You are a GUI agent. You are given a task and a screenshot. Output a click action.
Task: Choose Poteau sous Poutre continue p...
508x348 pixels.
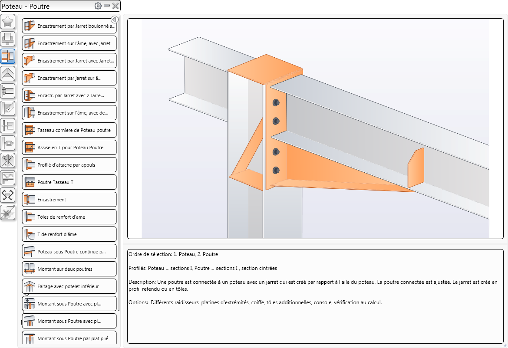69,252
